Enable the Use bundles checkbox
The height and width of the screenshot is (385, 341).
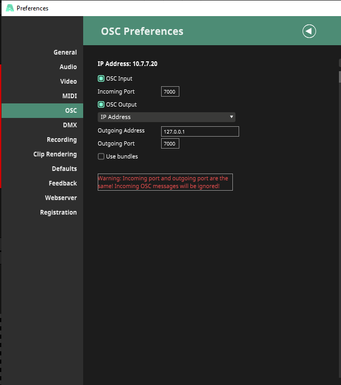click(x=101, y=156)
